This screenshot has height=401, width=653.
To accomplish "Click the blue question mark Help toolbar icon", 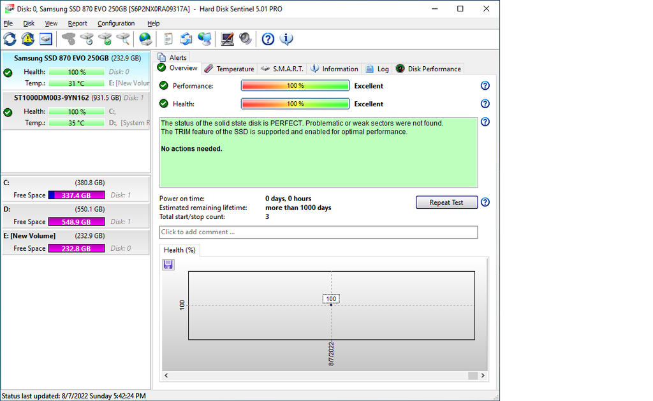I will [268, 39].
